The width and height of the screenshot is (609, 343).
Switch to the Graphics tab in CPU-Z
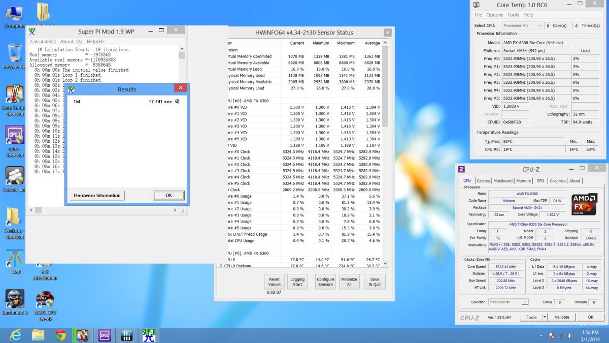[x=557, y=181]
